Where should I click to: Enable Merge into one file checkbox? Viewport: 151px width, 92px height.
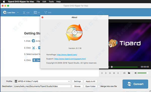pyautogui.click(x=99, y=86)
